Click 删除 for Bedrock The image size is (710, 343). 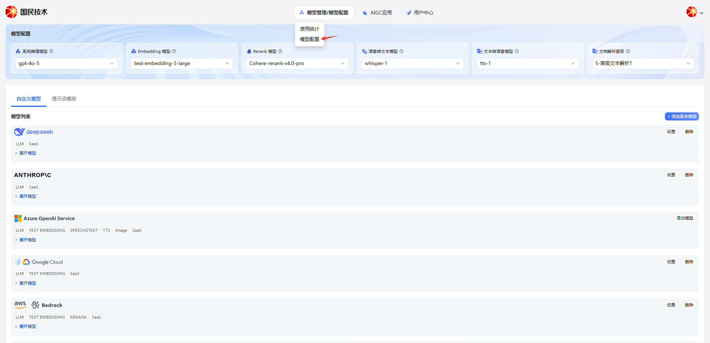click(x=689, y=305)
